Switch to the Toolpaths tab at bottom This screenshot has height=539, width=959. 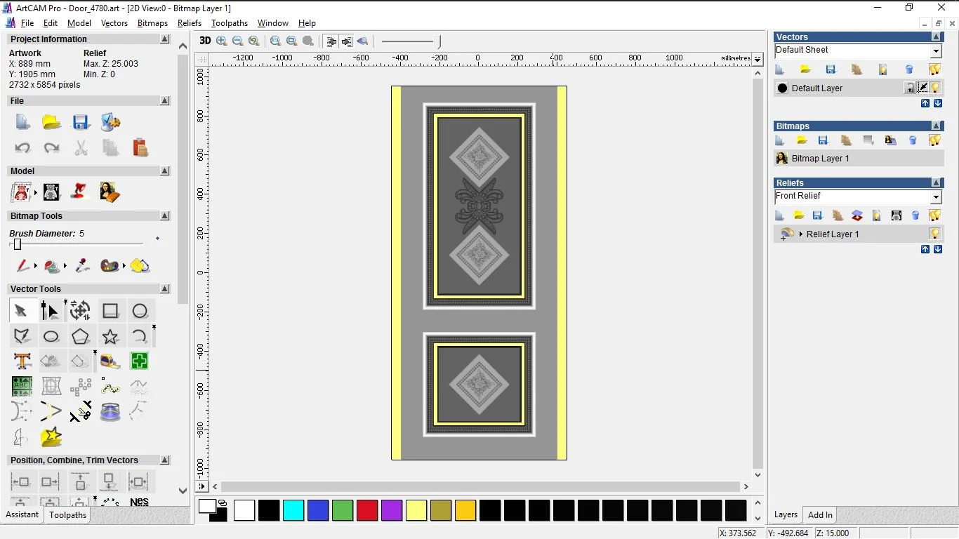pos(67,515)
